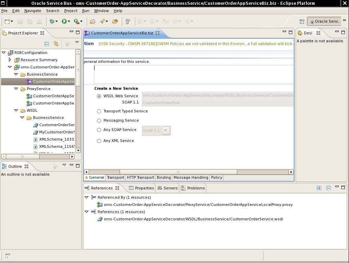Switch to the Transport tab

[115, 177]
